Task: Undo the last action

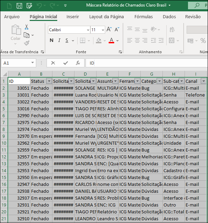Action: coord(39,5)
